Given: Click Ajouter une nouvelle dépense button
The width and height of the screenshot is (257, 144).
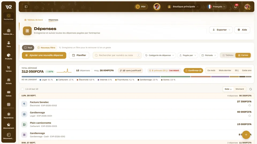Looking at the screenshot, I should coord(44,55).
